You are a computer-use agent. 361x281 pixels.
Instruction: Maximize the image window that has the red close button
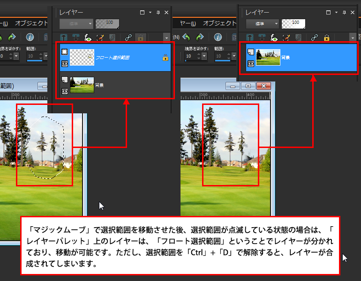[248, 86]
